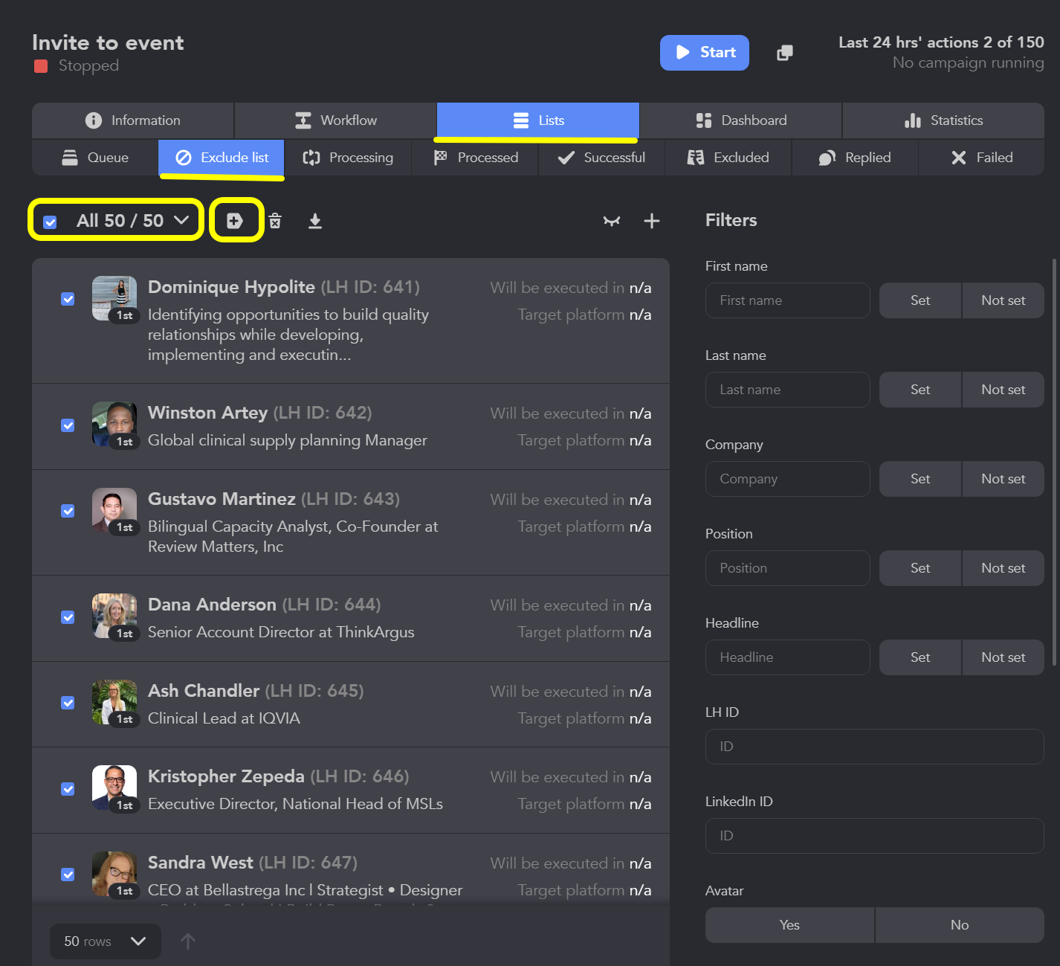Open Gustavo Martinez profile avatar
1060x966 pixels.
click(x=114, y=509)
